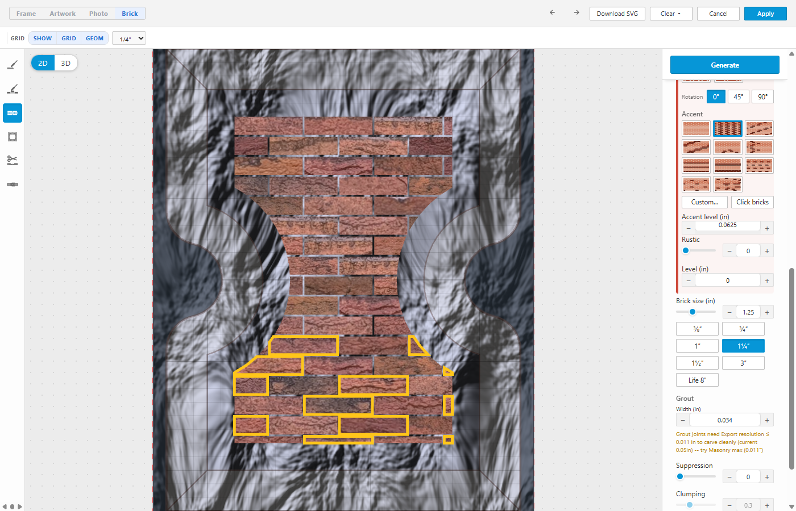Set rotation to 45 degrees

click(x=738, y=97)
